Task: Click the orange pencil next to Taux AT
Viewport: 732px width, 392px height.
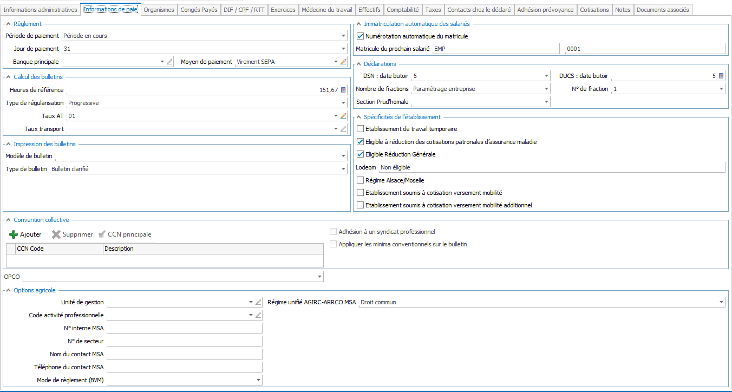Action: [343, 116]
